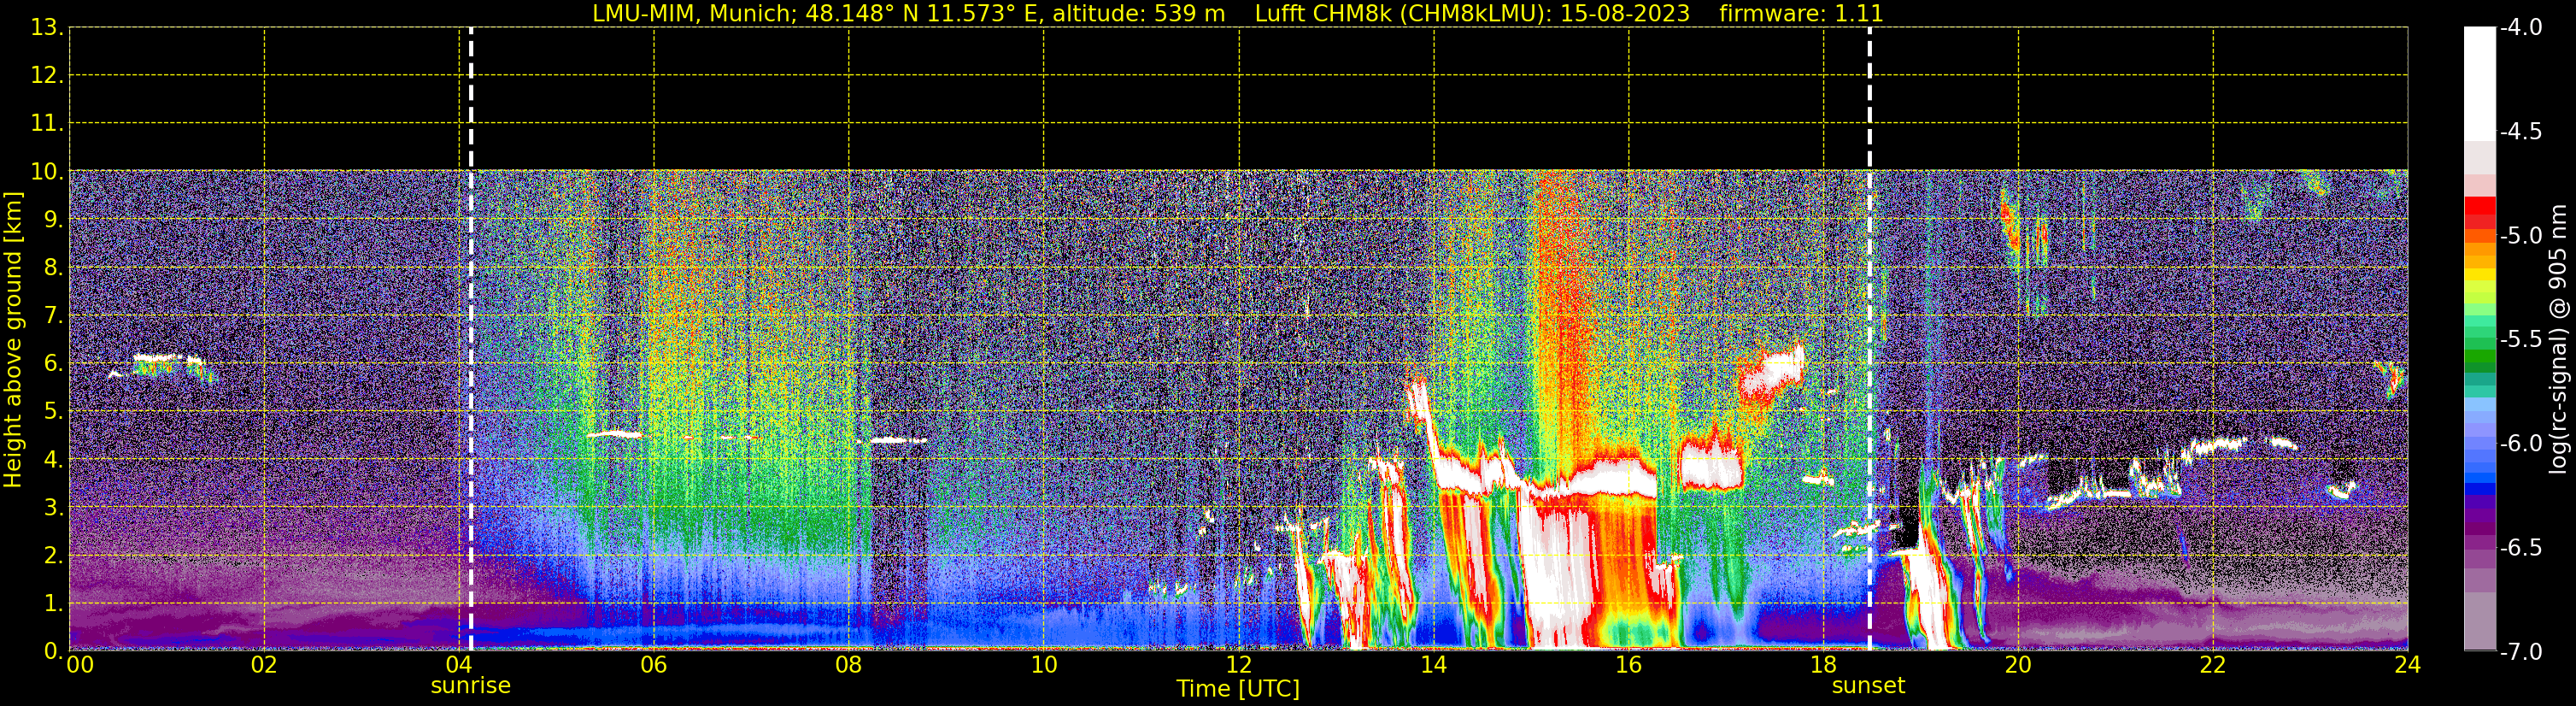Viewport: 2576px width, 706px height.
Task: Click the 'Height above ground [km]' axis label
Action: click(13, 340)
